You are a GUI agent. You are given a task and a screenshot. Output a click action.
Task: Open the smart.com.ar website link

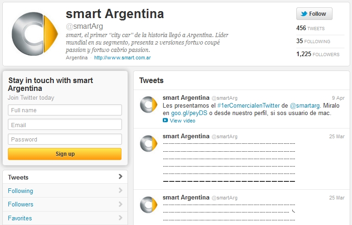click(x=122, y=58)
